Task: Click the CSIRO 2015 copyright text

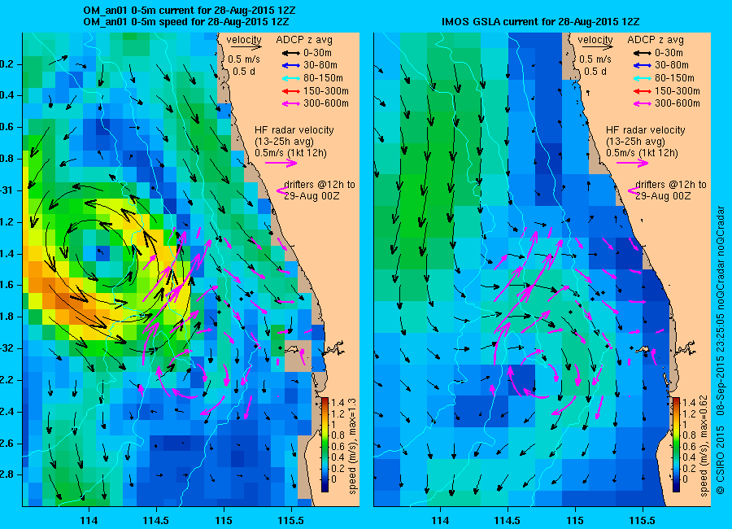Action: click(721, 351)
